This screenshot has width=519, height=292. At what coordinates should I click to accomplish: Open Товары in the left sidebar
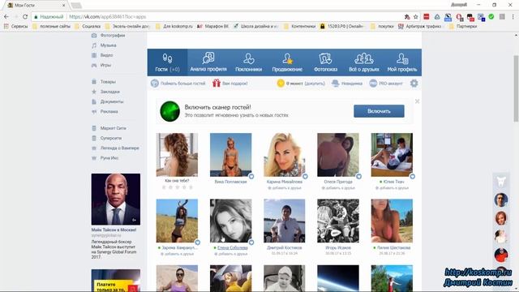click(104, 81)
